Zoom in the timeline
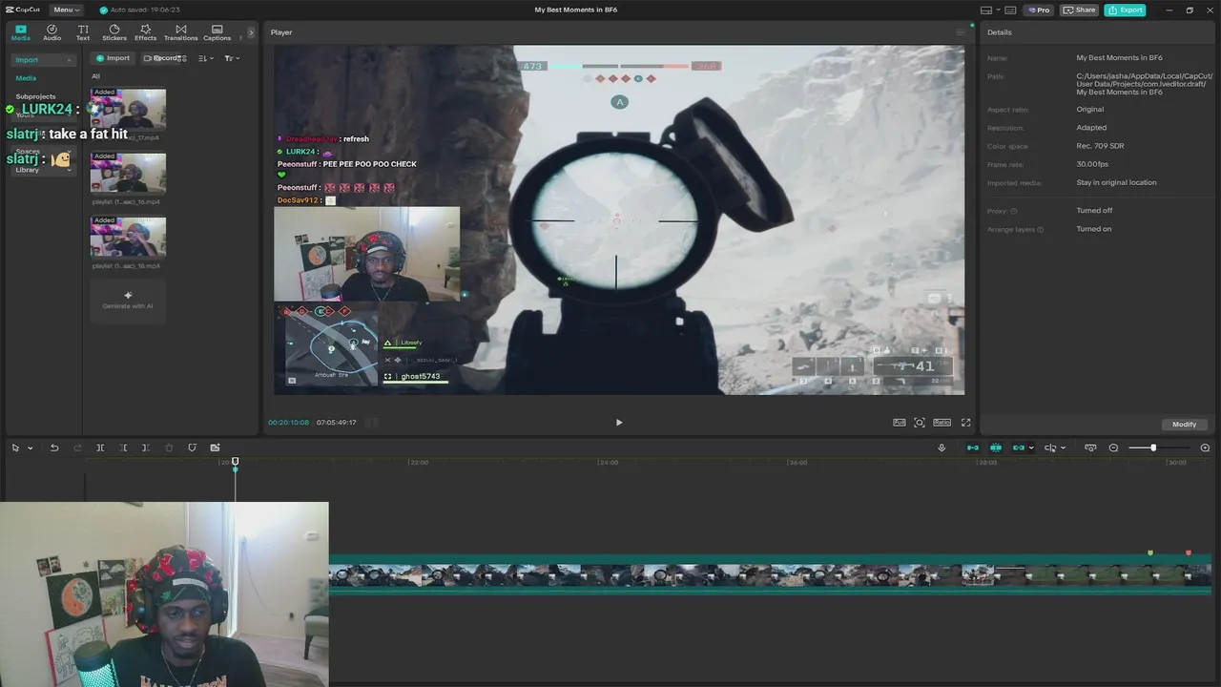The image size is (1221, 687). [x=1205, y=448]
